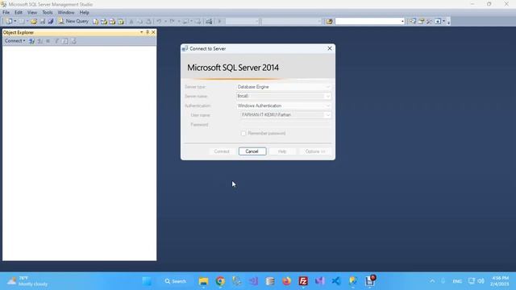The height and width of the screenshot is (290, 516).
Task: Click the Options >> button
Action: [x=315, y=151]
